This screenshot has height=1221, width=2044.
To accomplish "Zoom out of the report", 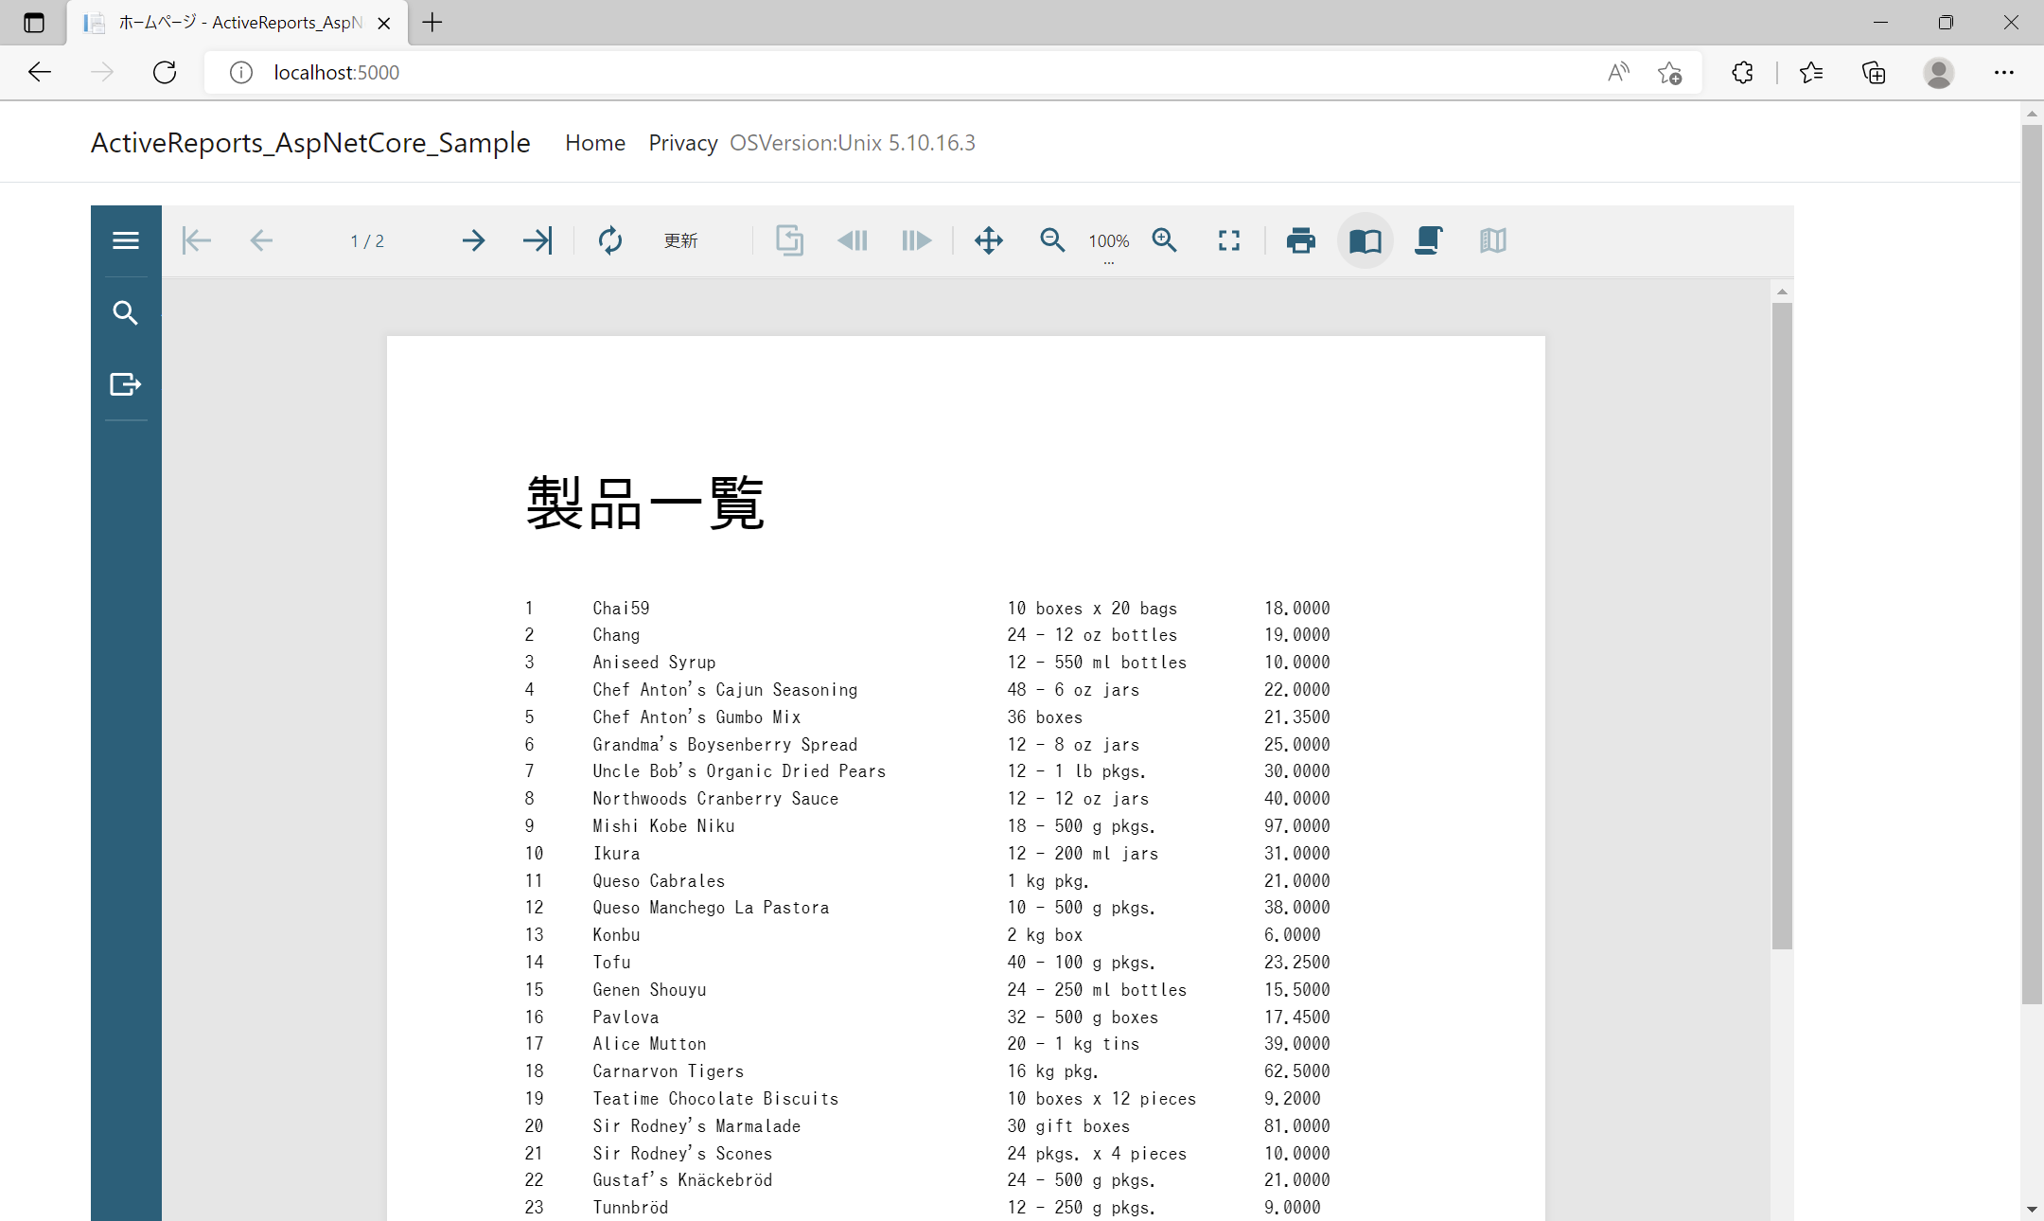I will (1052, 240).
